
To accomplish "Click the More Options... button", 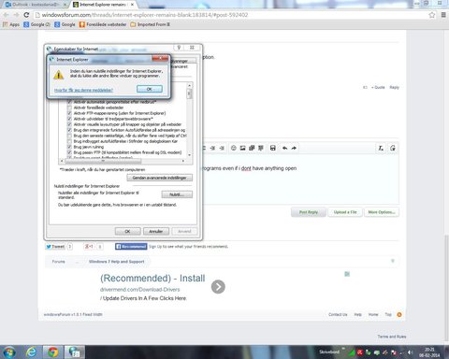I will (x=382, y=212).
